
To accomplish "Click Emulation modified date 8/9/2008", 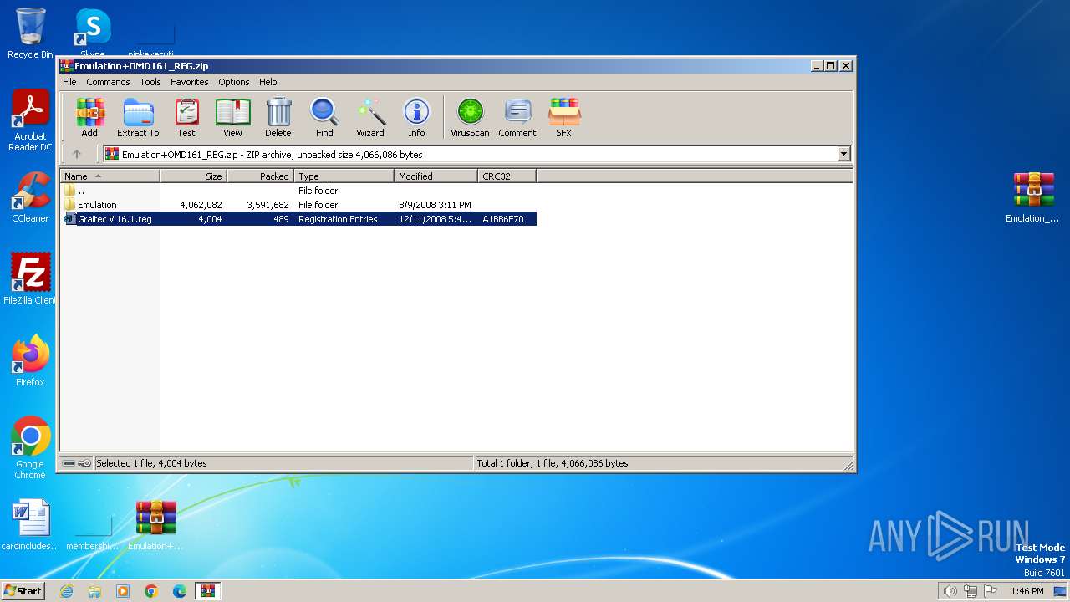I will (435, 205).
